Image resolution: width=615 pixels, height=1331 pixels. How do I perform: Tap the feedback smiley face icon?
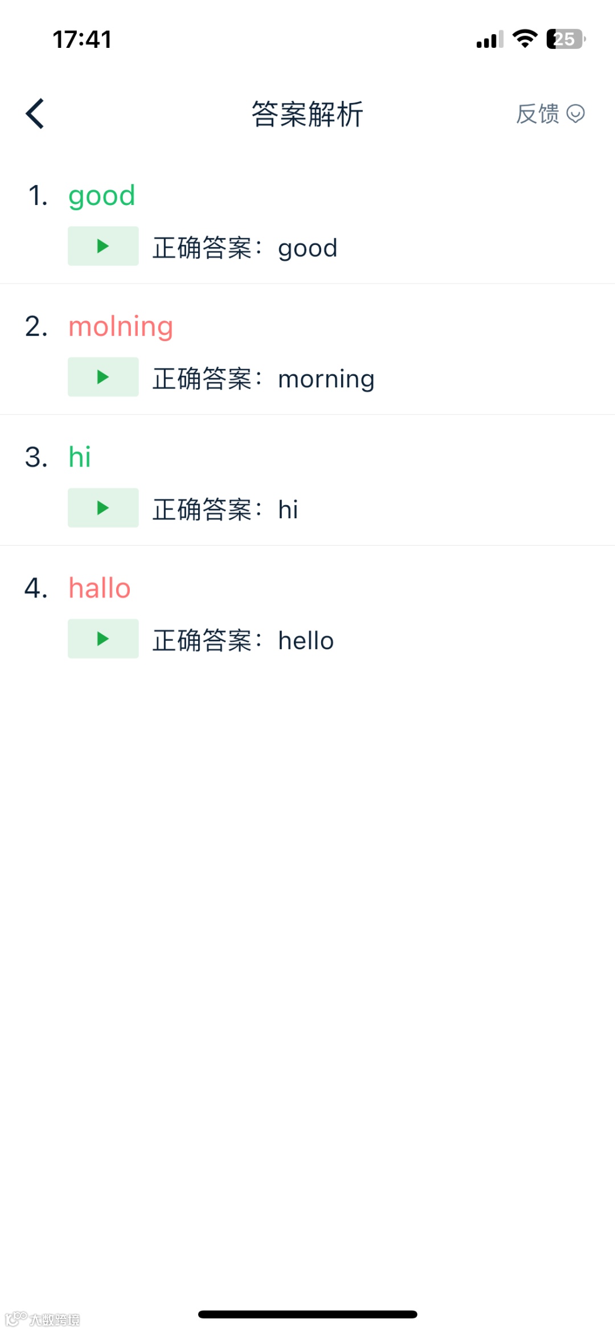(576, 114)
